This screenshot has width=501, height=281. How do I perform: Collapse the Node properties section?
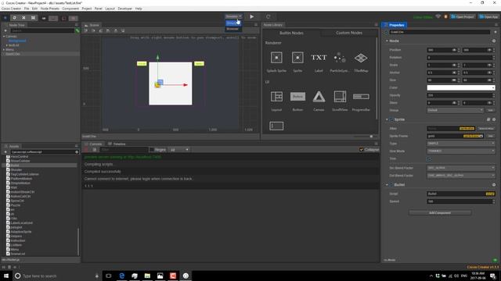click(387, 41)
